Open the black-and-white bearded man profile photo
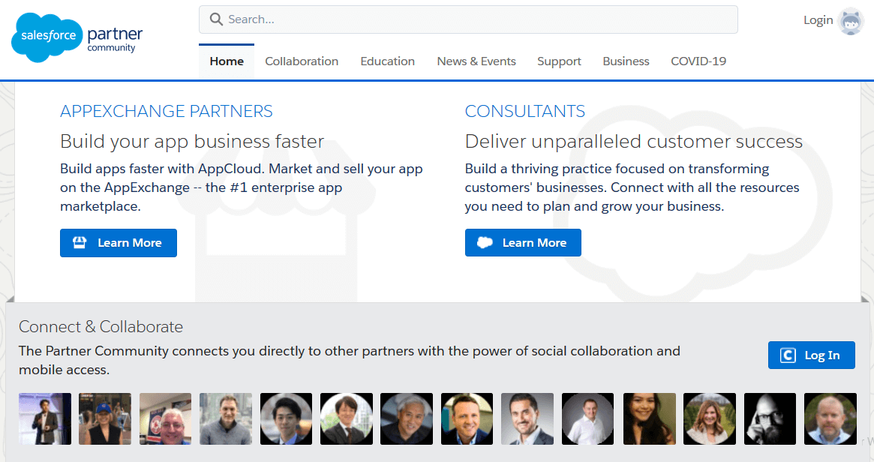 [x=770, y=419]
